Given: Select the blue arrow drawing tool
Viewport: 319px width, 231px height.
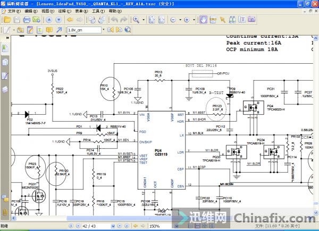Looking at the screenshot, I should pyautogui.click(x=59, y=30).
